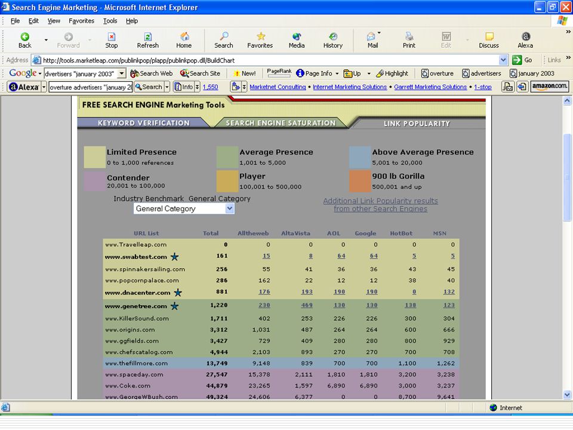573x430 pixels.
Task: Go to the Home page icon
Action: coord(184,36)
